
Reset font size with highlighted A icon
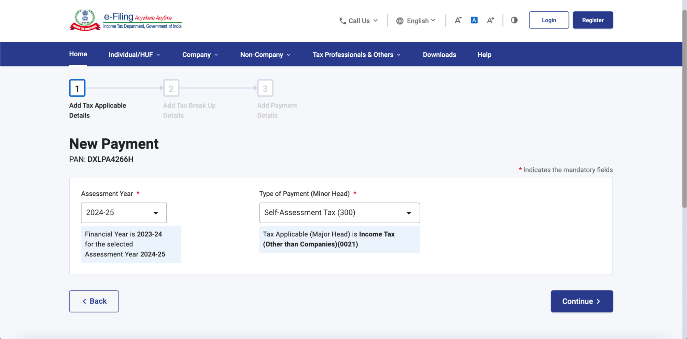(474, 20)
